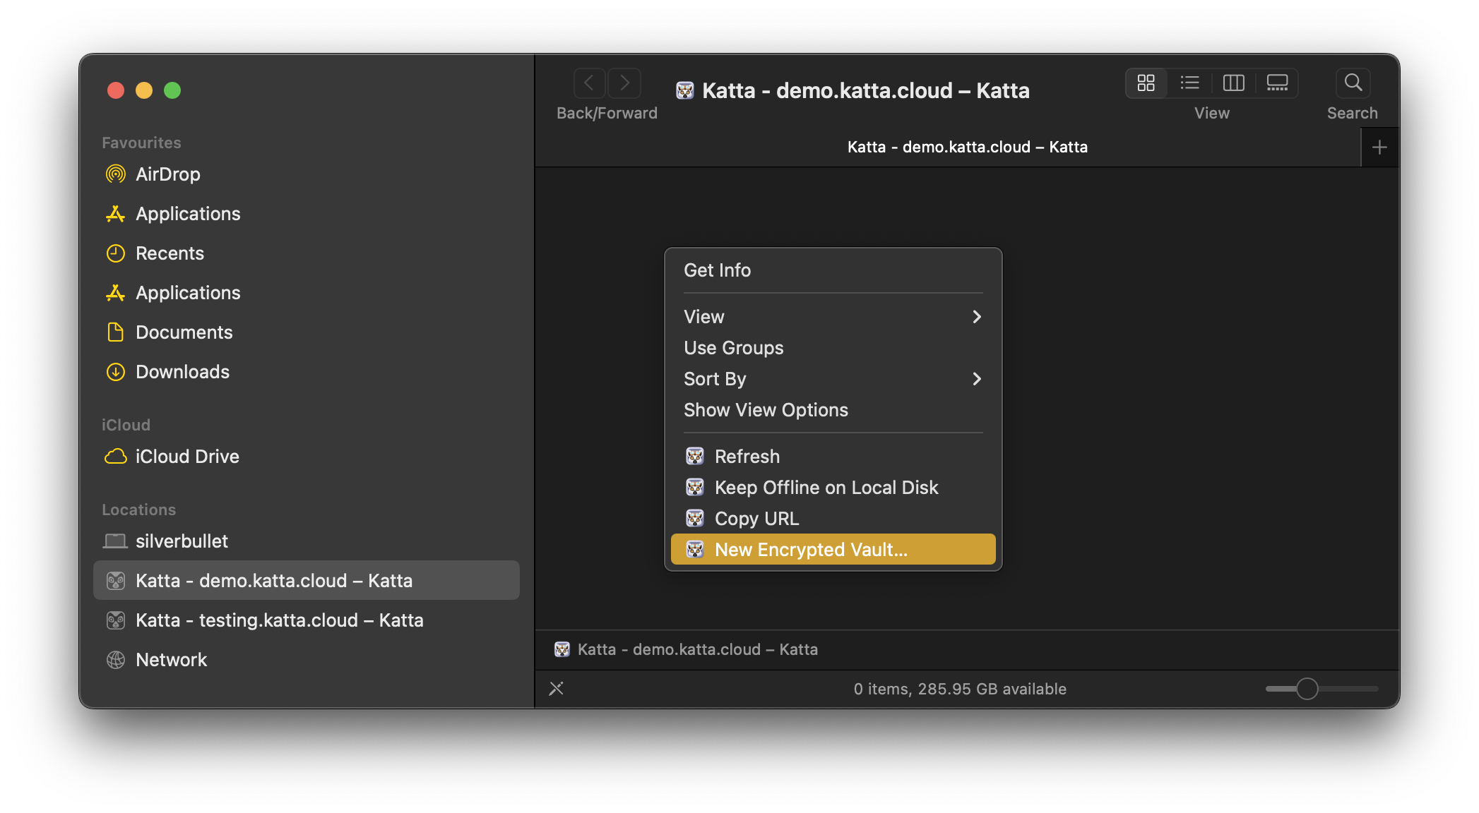
Task: Switch to icon grid view
Action: pos(1146,83)
